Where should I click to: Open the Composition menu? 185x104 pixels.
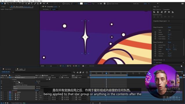coord(10,1)
